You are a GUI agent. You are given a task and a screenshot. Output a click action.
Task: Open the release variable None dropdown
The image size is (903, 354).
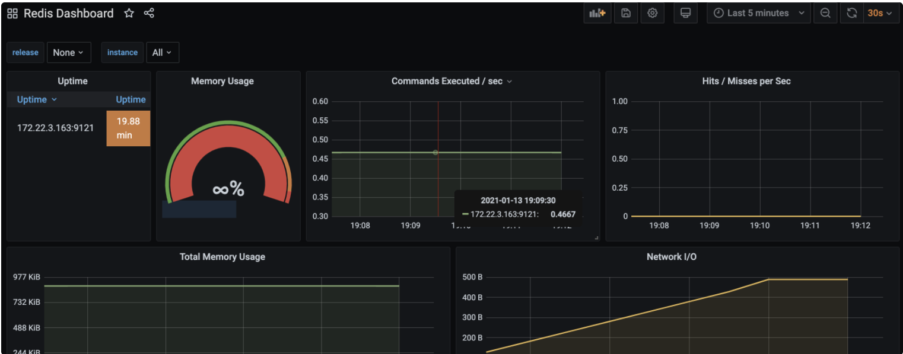pyautogui.click(x=69, y=53)
